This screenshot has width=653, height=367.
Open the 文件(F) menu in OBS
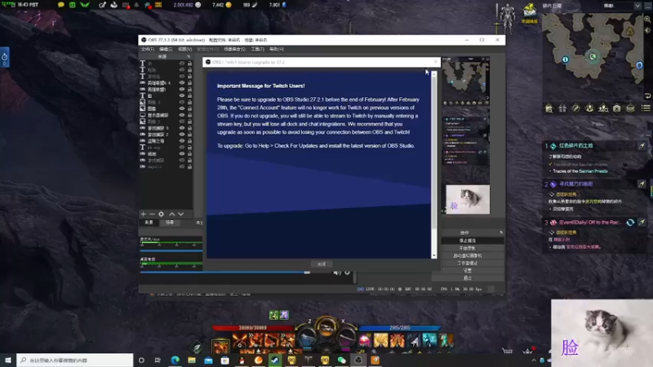pos(148,49)
